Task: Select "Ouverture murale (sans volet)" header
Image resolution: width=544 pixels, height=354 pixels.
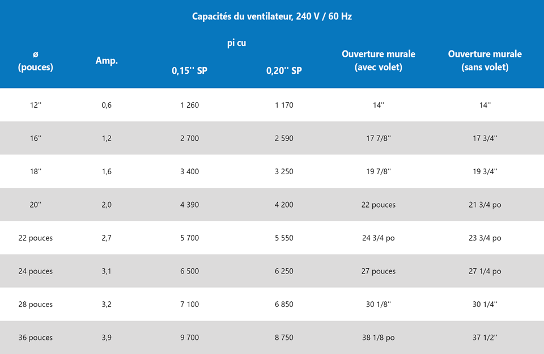Action: pos(484,61)
